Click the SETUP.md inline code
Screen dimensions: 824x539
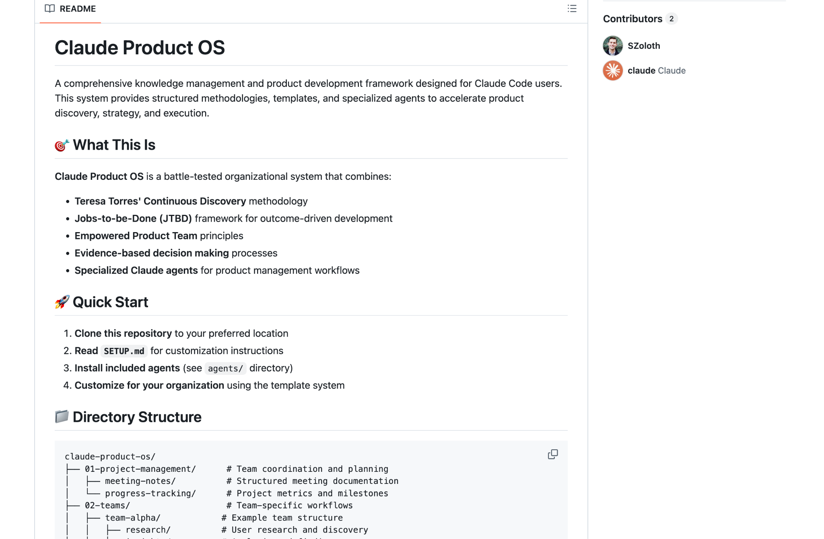tap(124, 351)
